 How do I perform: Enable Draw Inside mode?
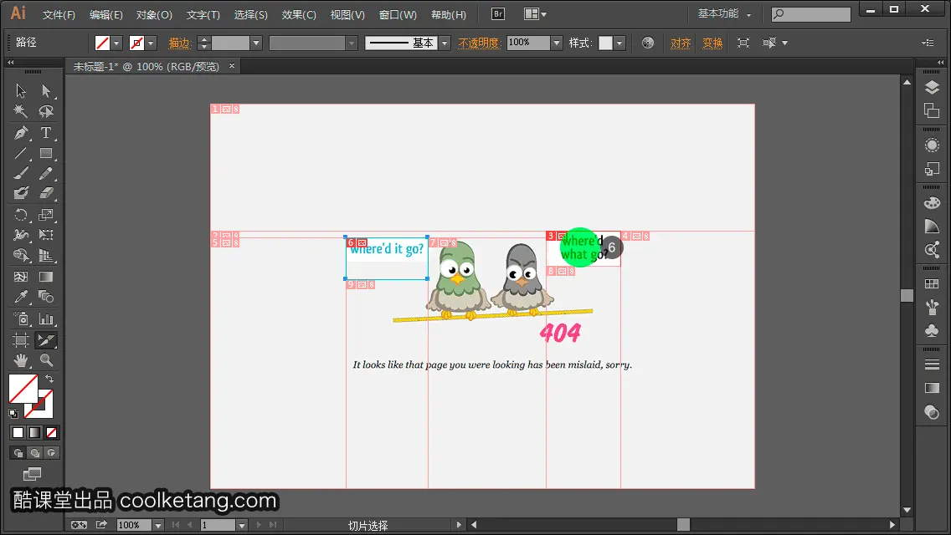(x=52, y=452)
